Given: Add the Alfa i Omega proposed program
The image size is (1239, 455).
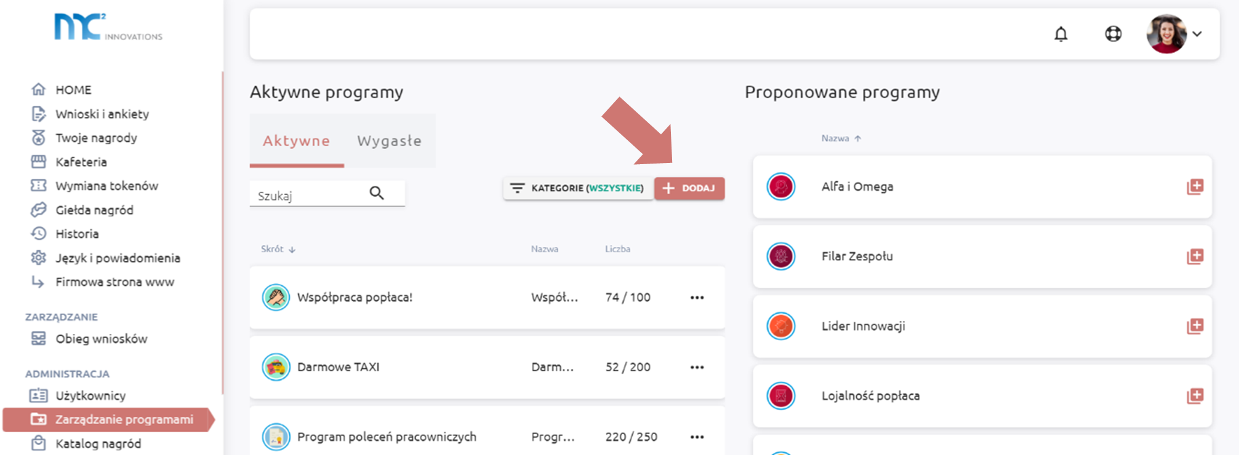Looking at the screenshot, I should click(x=1195, y=187).
